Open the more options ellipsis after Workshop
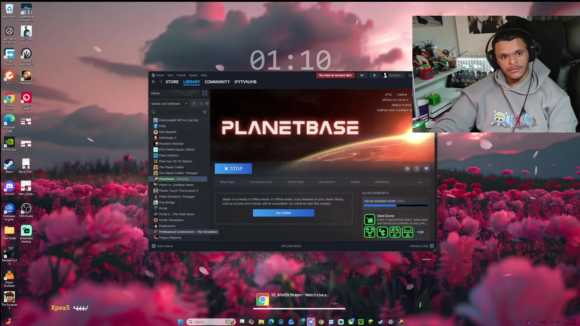 click(420, 182)
